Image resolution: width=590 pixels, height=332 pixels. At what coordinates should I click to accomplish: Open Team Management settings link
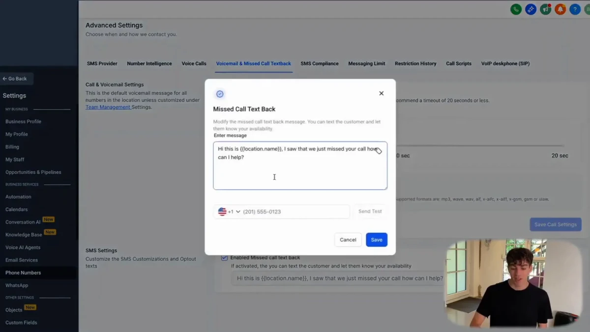pos(108,107)
